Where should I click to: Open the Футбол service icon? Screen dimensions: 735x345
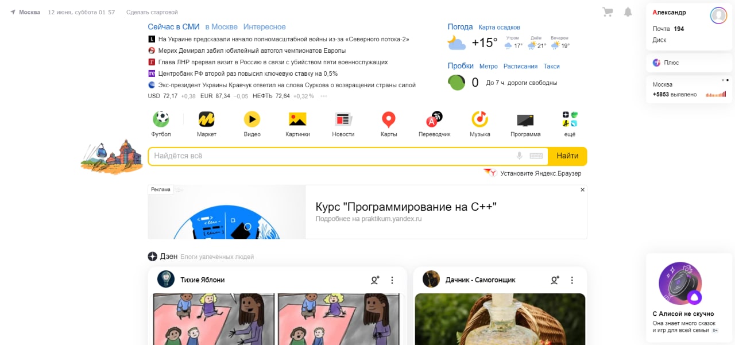pyautogui.click(x=161, y=119)
